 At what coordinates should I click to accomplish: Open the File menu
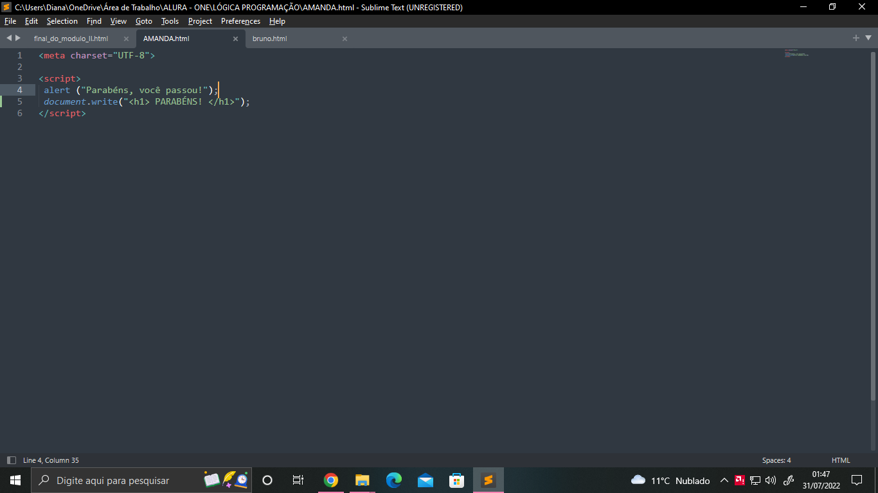[10, 21]
